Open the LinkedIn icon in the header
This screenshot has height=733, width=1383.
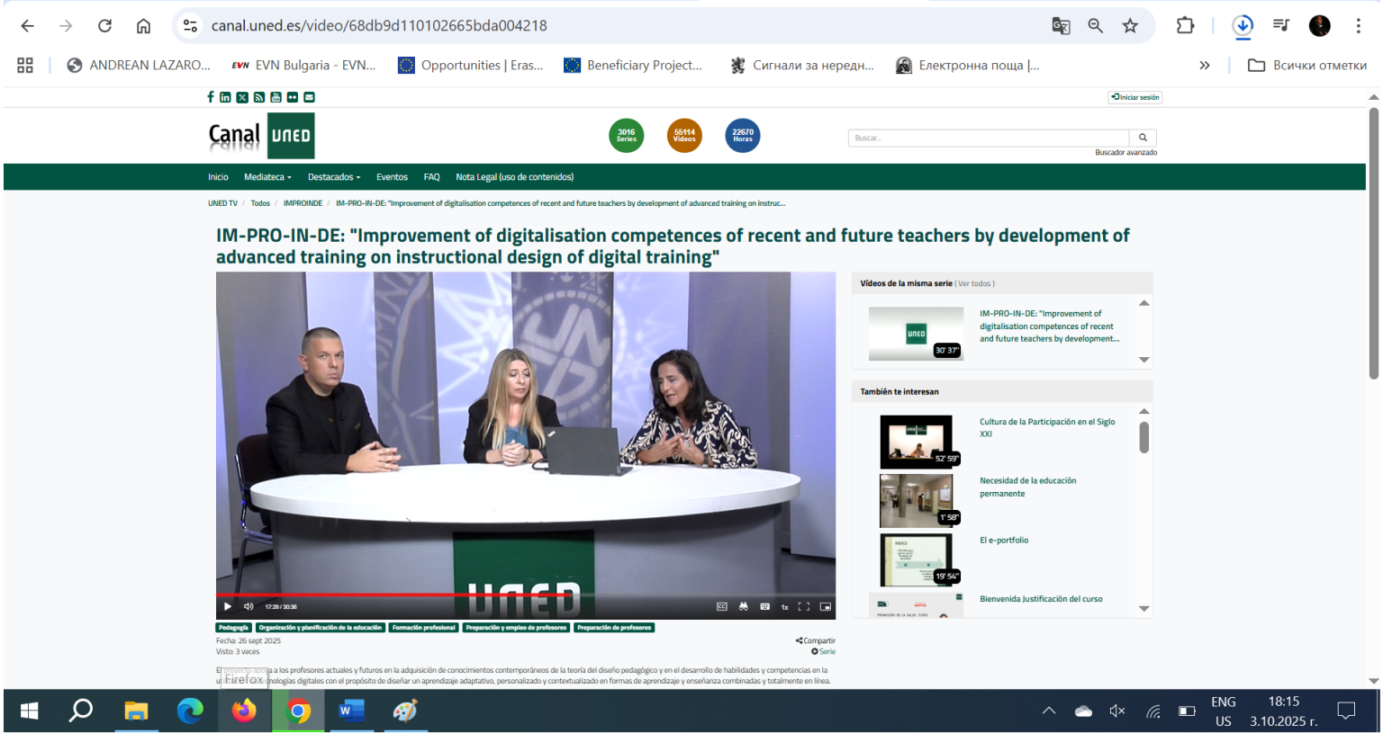pos(225,97)
